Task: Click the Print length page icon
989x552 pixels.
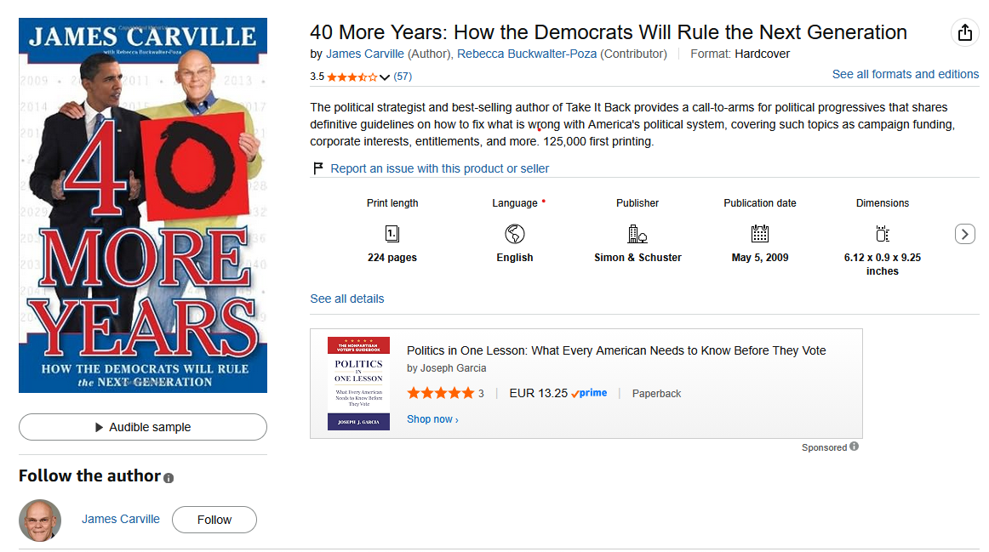Action: [392, 234]
